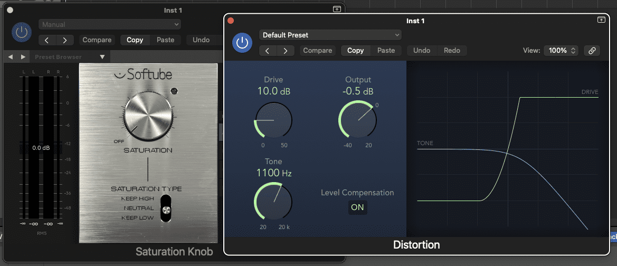Click the 0.0 dB meter readout

coord(41,148)
